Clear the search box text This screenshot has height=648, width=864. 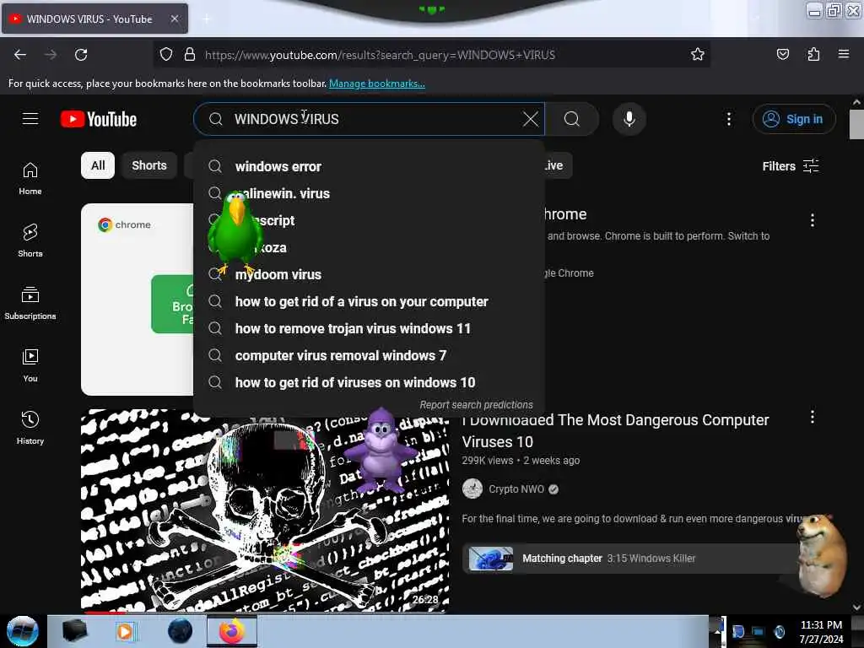click(531, 119)
